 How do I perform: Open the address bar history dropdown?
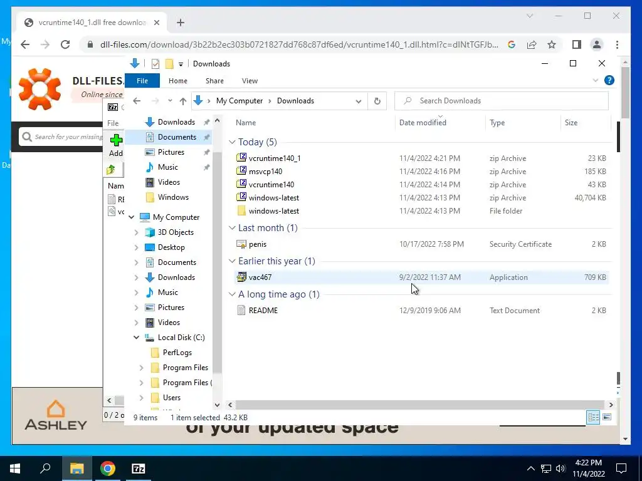(x=358, y=101)
